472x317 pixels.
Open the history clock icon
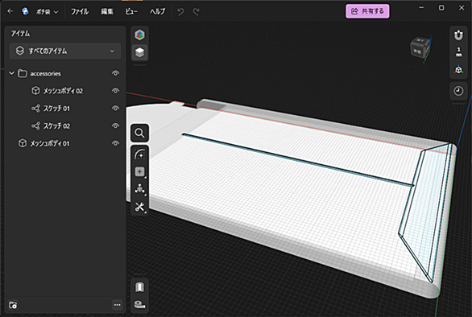point(458,91)
